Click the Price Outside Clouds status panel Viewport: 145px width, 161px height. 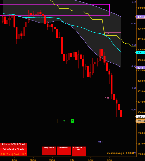pos(14,149)
